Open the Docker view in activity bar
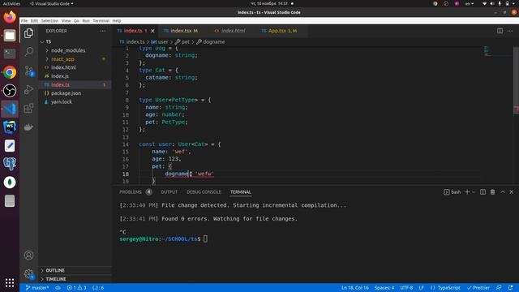The height and width of the screenshot is (292, 519). 29,127
